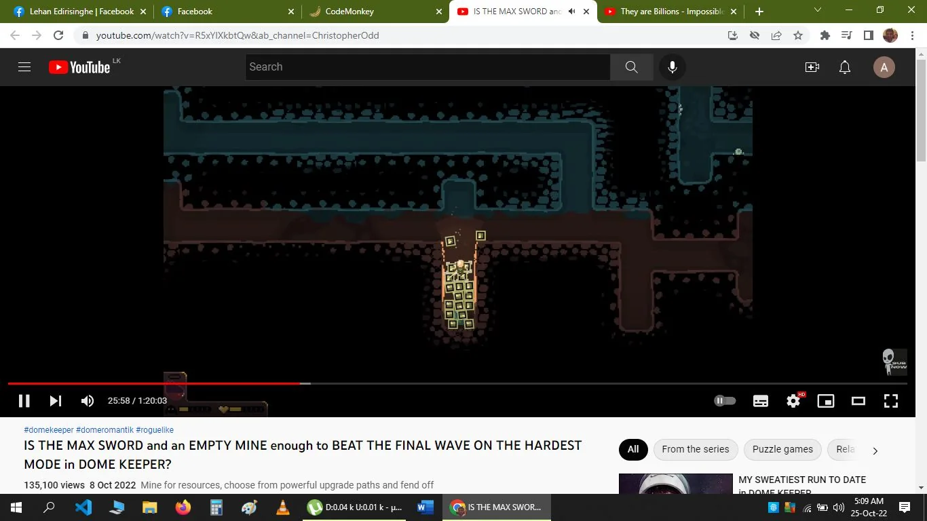Skip to the next video

(x=56, y=401)
